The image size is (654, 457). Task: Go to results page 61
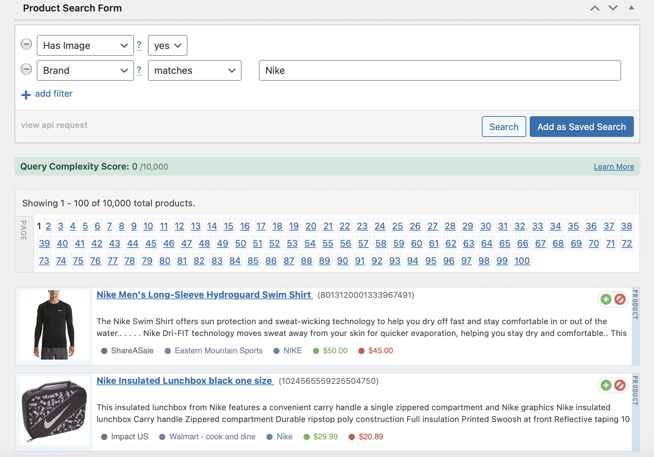point(434,243)
